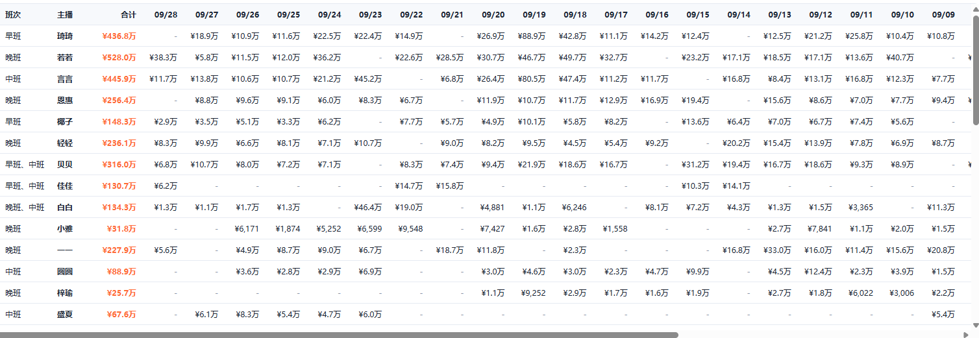Click the 09/09 date column header
979x338 pixels.
943,14
